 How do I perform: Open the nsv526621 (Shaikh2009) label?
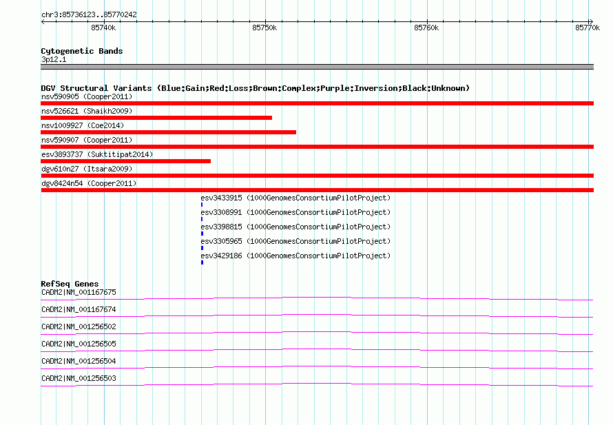87,111
